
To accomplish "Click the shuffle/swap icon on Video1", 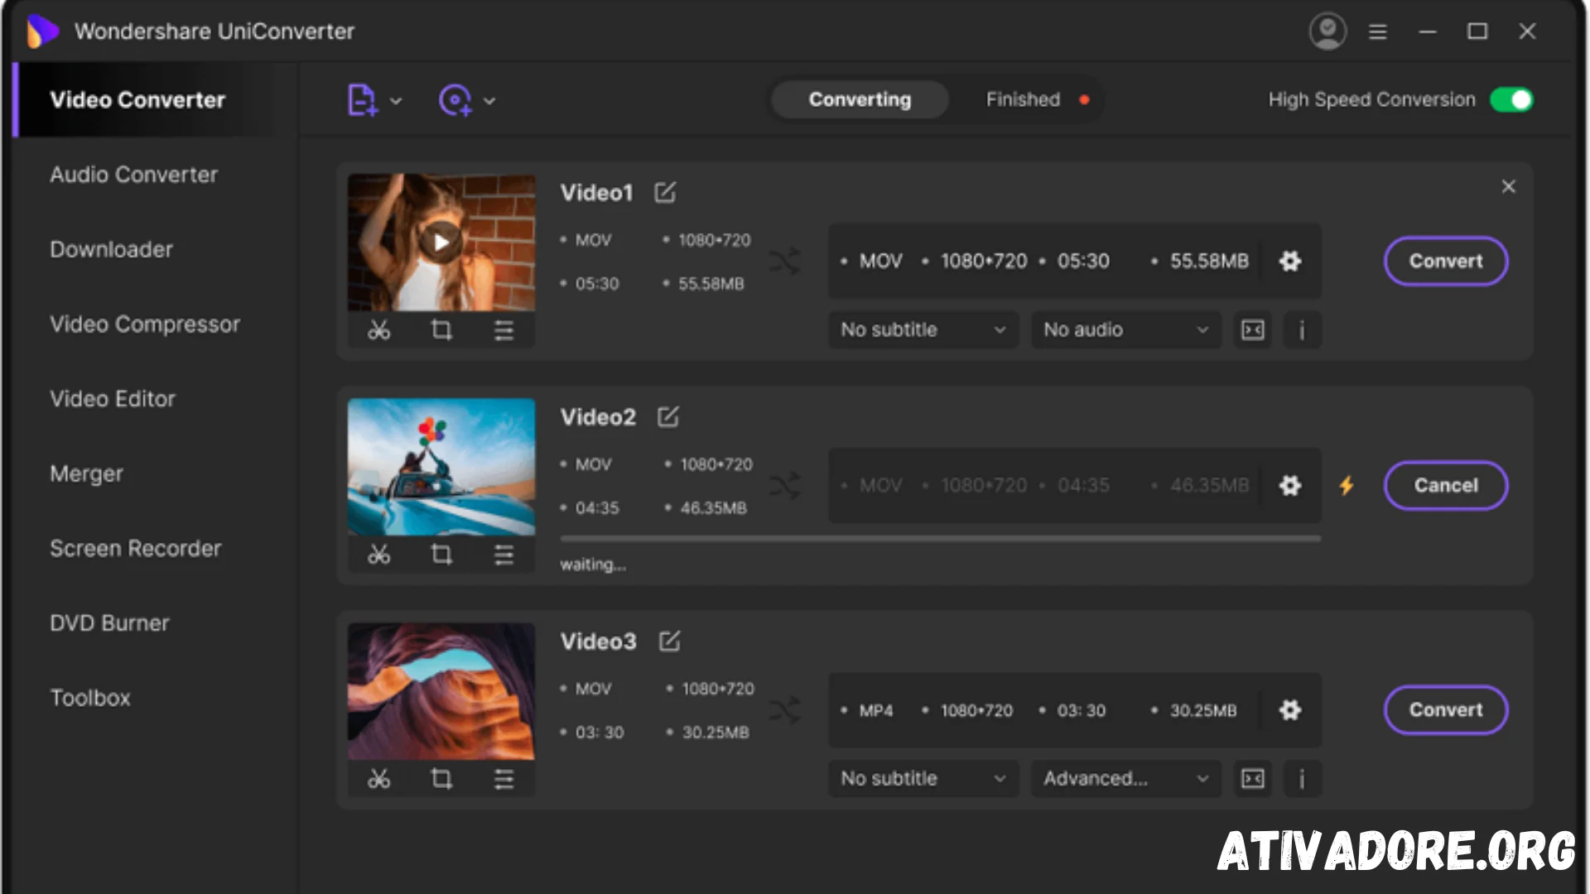I will pos(785,260).
